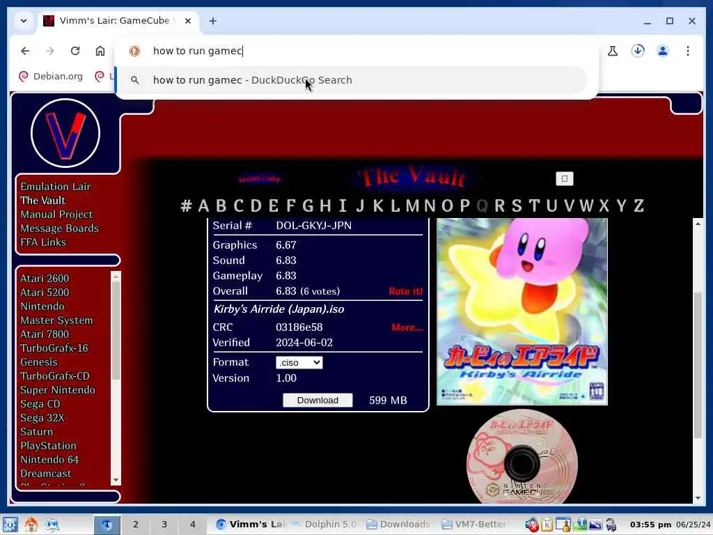Open the Format .ciso dropdown
This screenshot has height=535, width=713.
tap(299, 362)
